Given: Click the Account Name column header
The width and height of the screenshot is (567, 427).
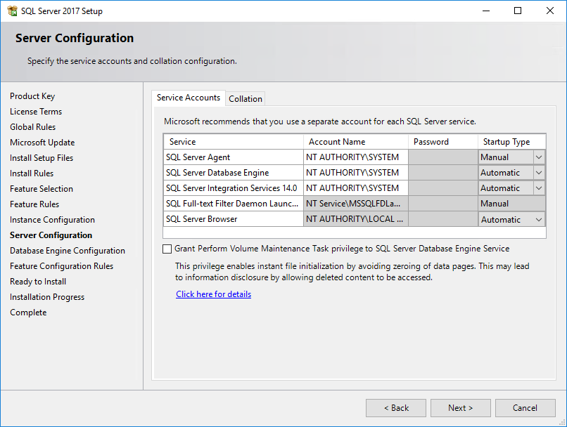Looking at the screenshot, I should [x=356, y=142].
